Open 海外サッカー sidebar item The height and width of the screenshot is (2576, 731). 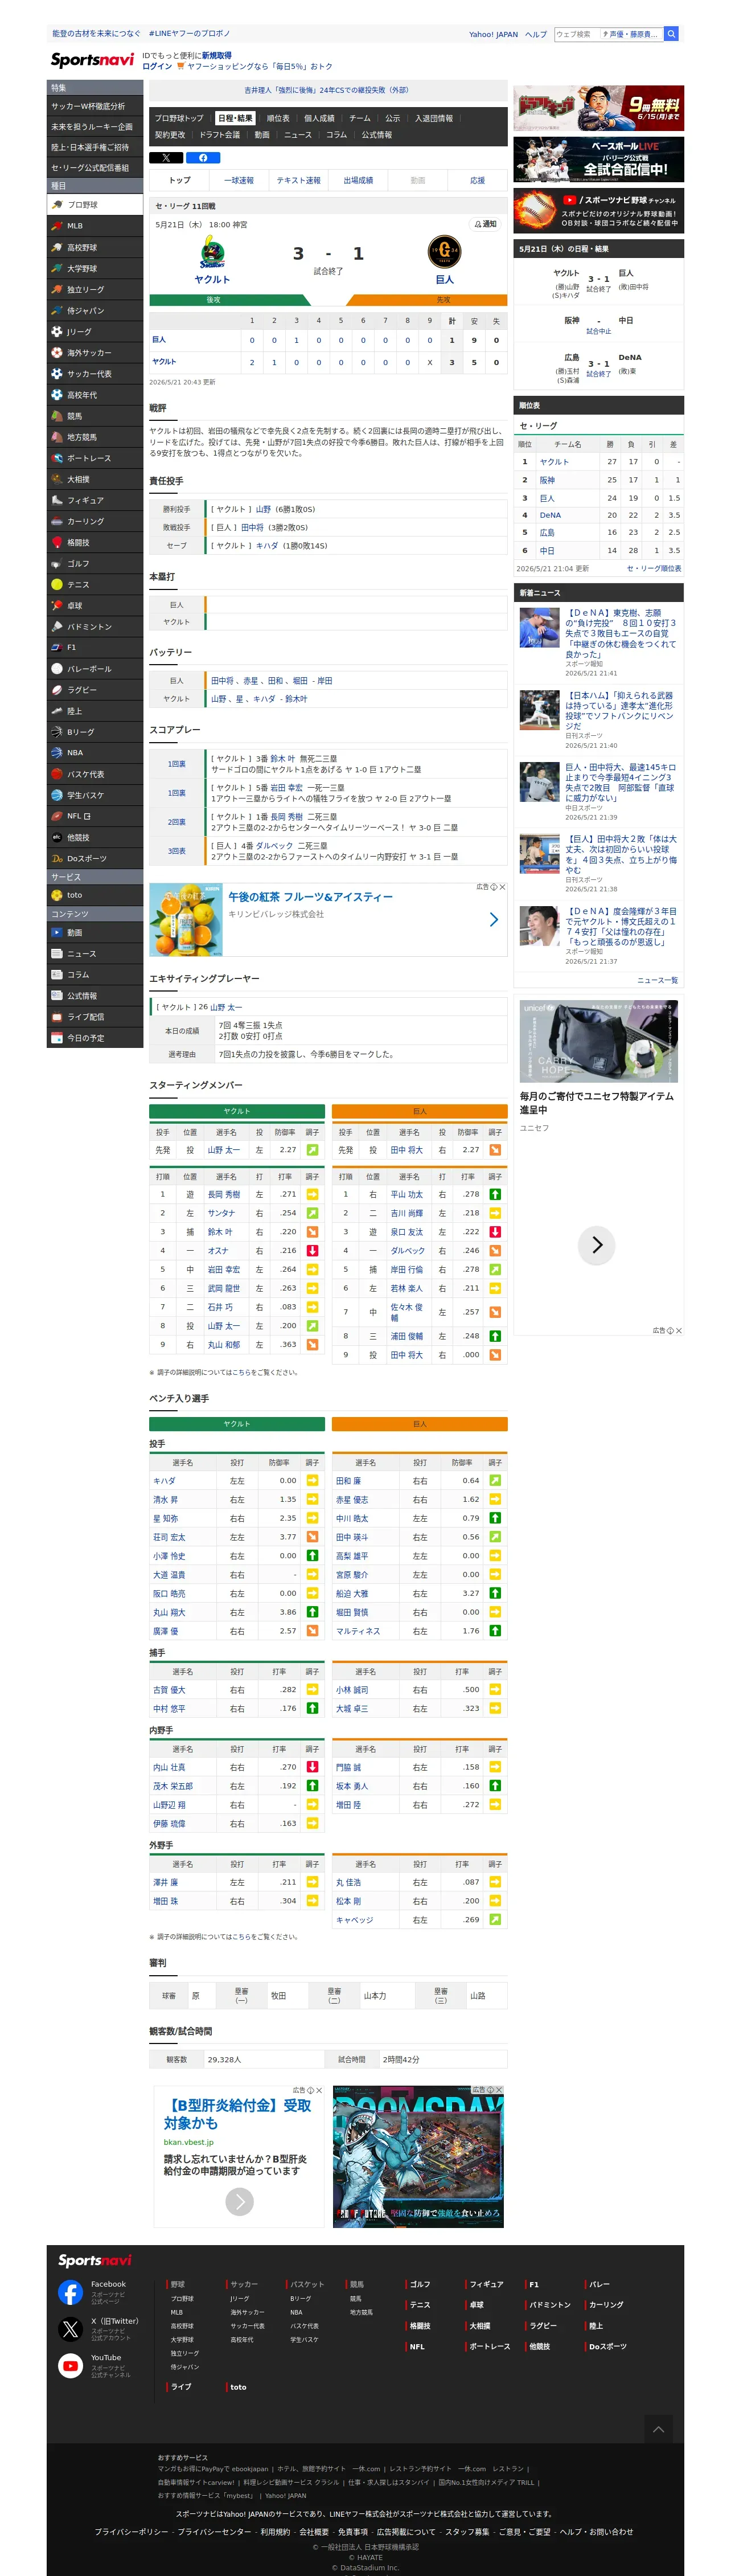click(x=95, y=352)
